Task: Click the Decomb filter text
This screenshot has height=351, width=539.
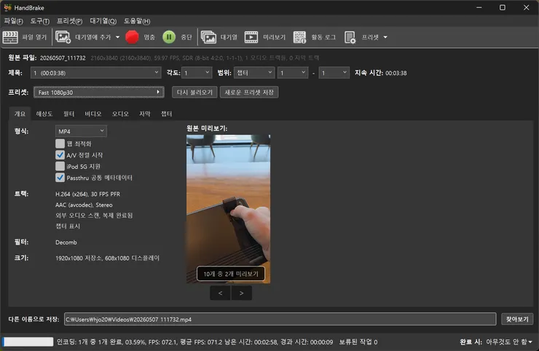Action: [66, 242]
